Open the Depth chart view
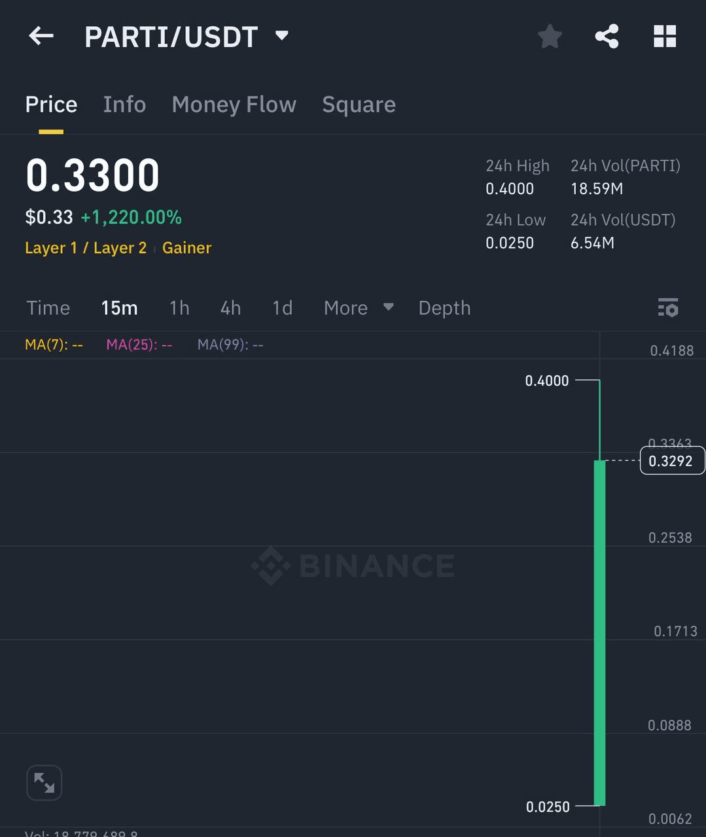Screen dimensions: 706x837 pos(444,308)
